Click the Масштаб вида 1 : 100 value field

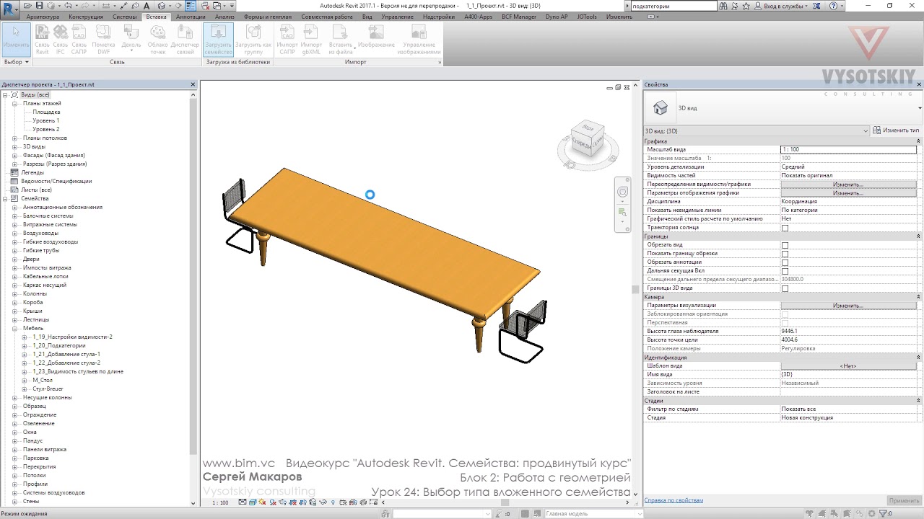tap(848, 149)
